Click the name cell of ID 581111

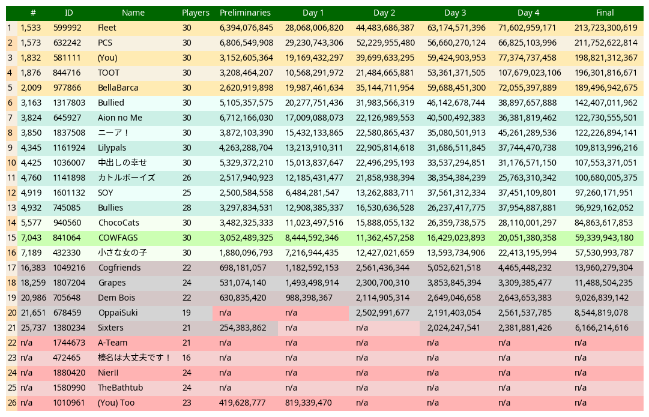pos(107,58)
